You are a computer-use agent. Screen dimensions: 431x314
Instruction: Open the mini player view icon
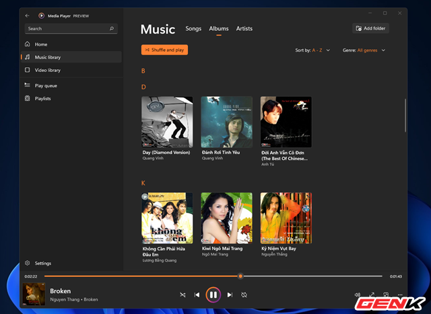[386, 295]
